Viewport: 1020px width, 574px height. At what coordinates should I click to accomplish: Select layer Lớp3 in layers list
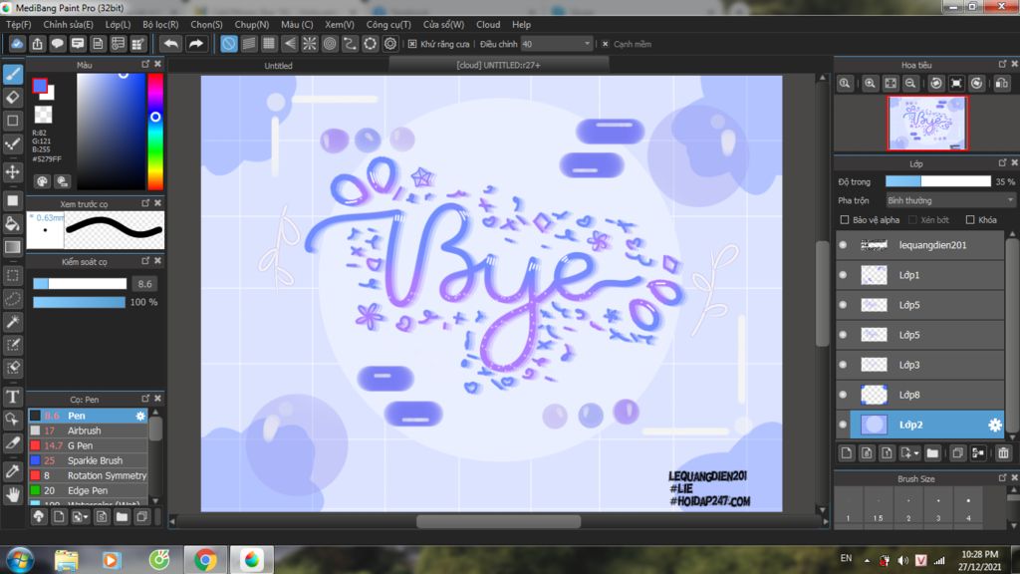(927, 365)
